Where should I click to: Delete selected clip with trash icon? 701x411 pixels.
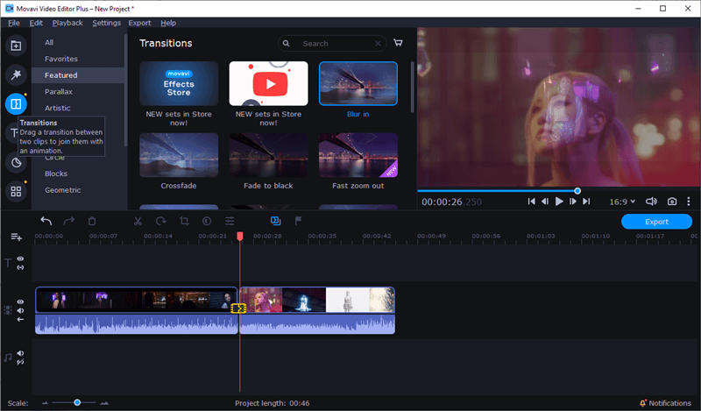click(92, 221)
